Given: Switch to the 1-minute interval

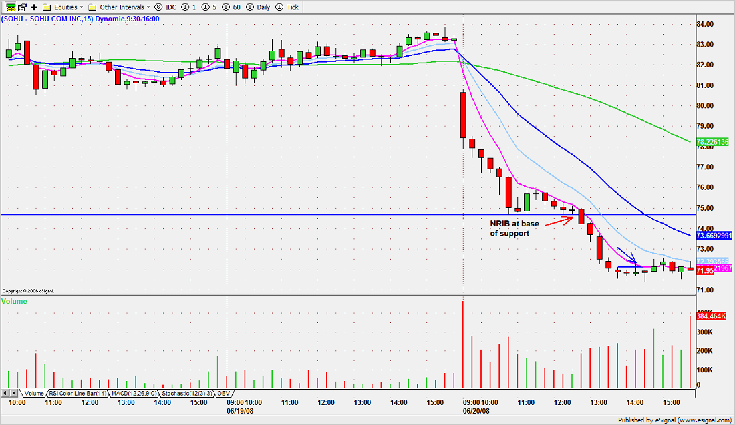Looking at the screenshot, I should [x=189, y=7].
